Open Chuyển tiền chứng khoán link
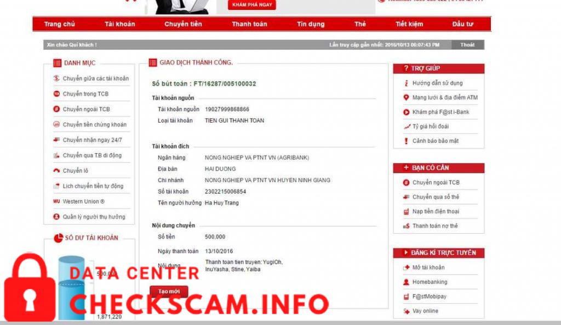Viewport: 561px width, 325px height. coord(94,124)
